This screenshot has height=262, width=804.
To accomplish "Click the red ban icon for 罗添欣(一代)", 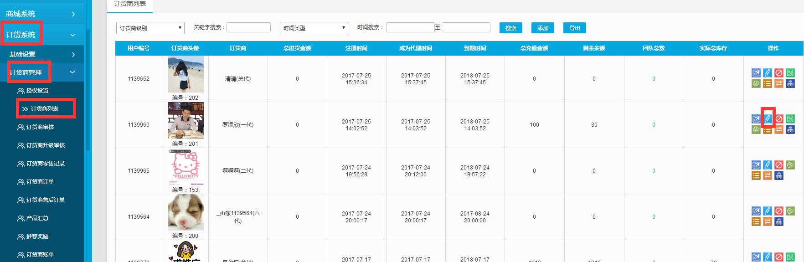I will (779, 119).
